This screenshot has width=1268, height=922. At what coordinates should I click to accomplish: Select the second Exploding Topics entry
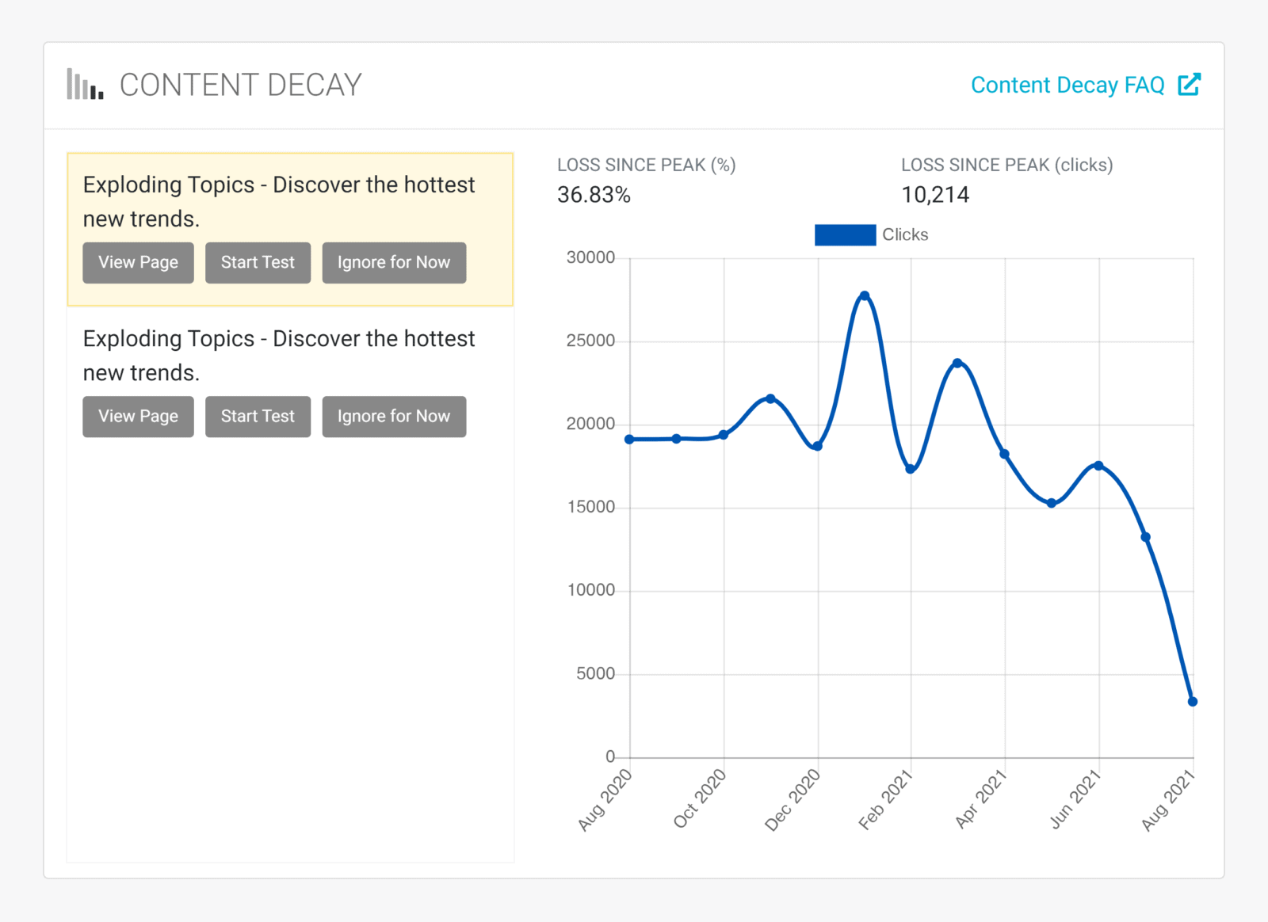tap(279, 355)
